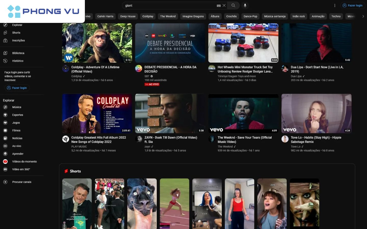Start voice search with the microphone
This screenshot has width=367, height=229.
coord(245,5)
